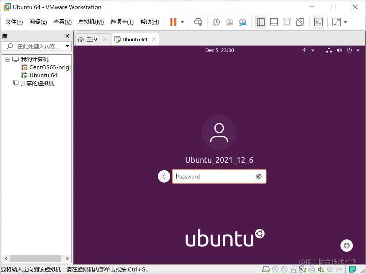The height and width of the screenshot is (274, 366).
Task: Select 我的计算机 in the library
Action: [x=35, y=59]
